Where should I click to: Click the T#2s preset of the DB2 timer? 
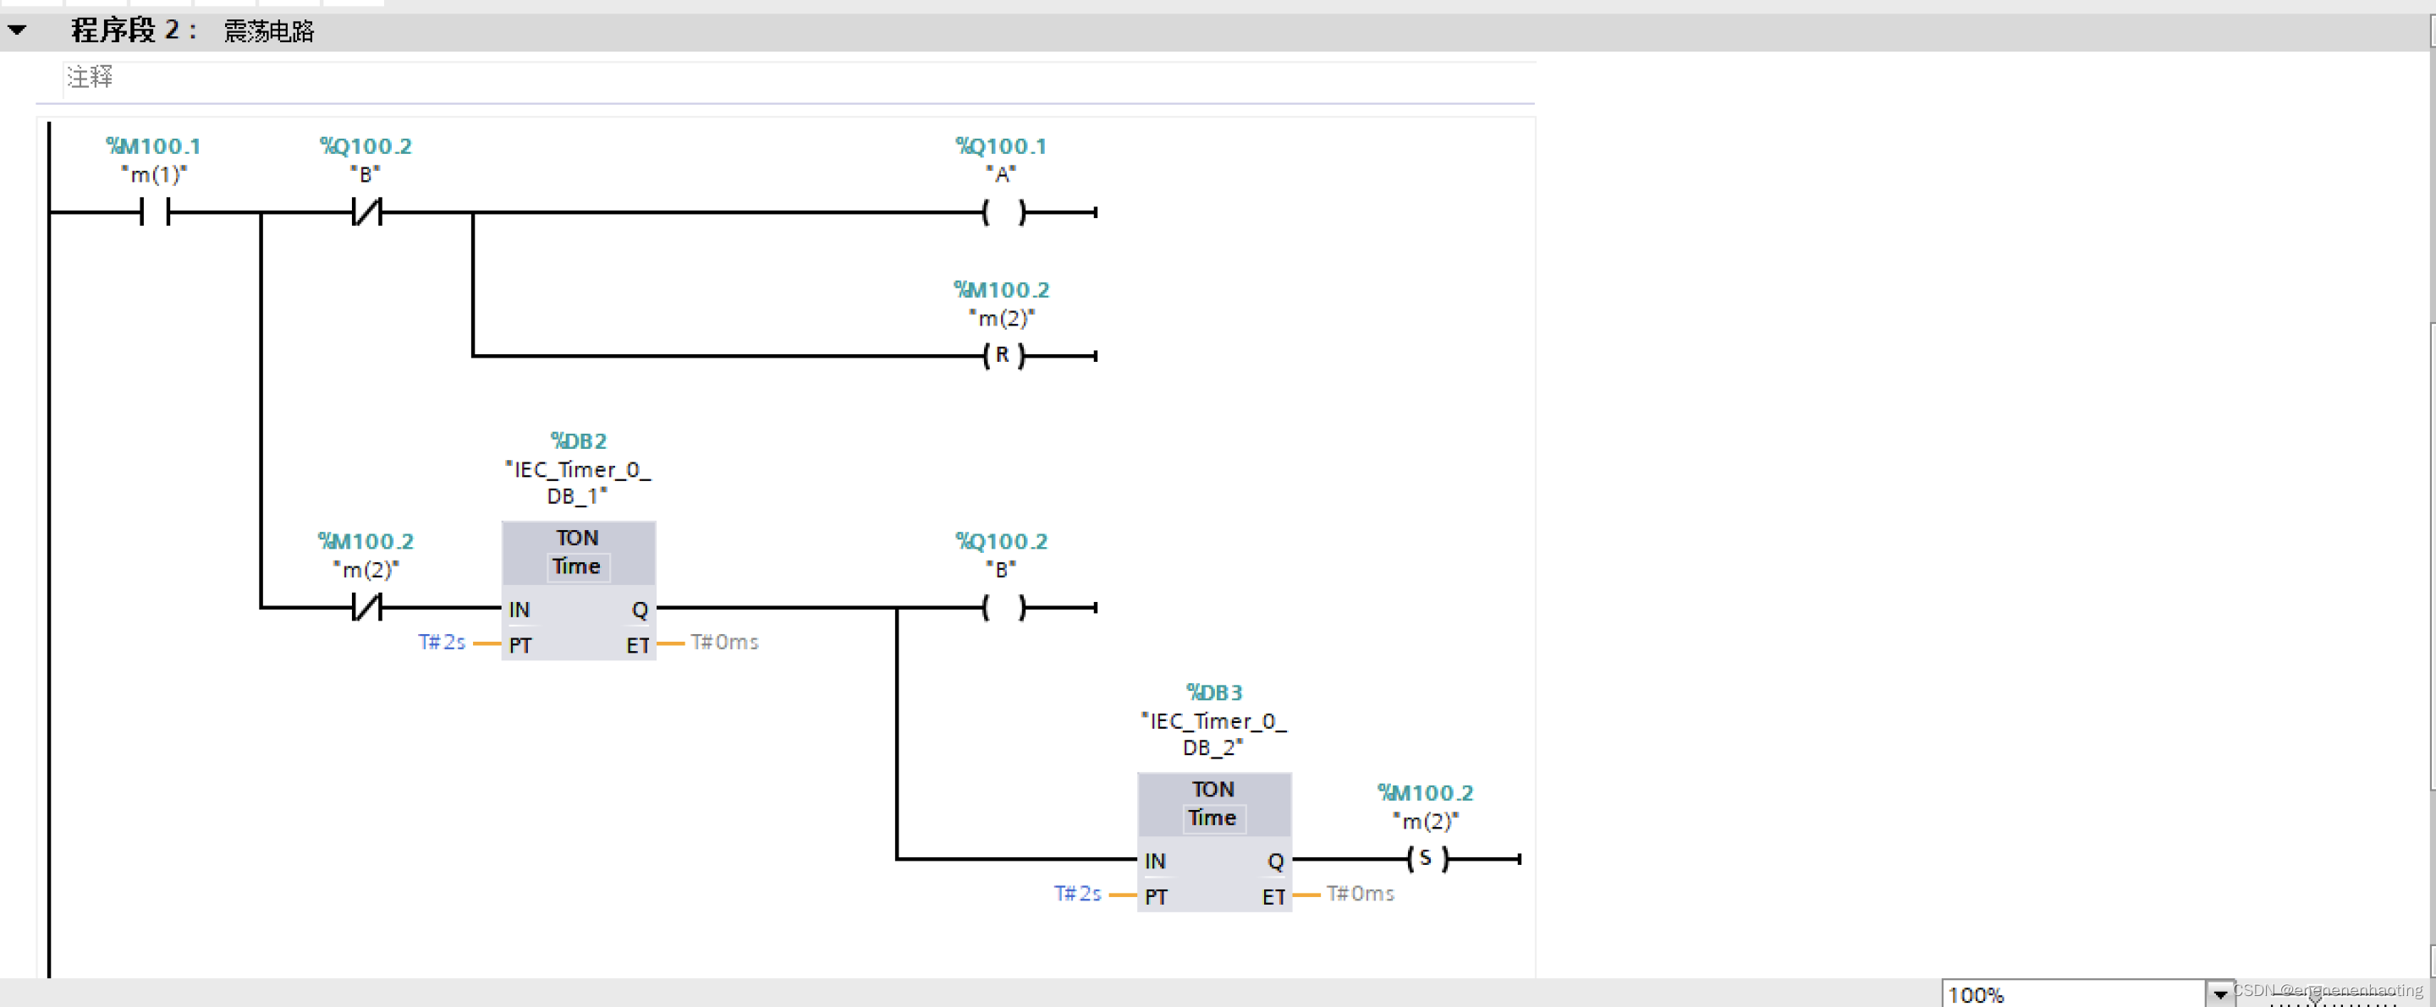click(x=442, y=643)
